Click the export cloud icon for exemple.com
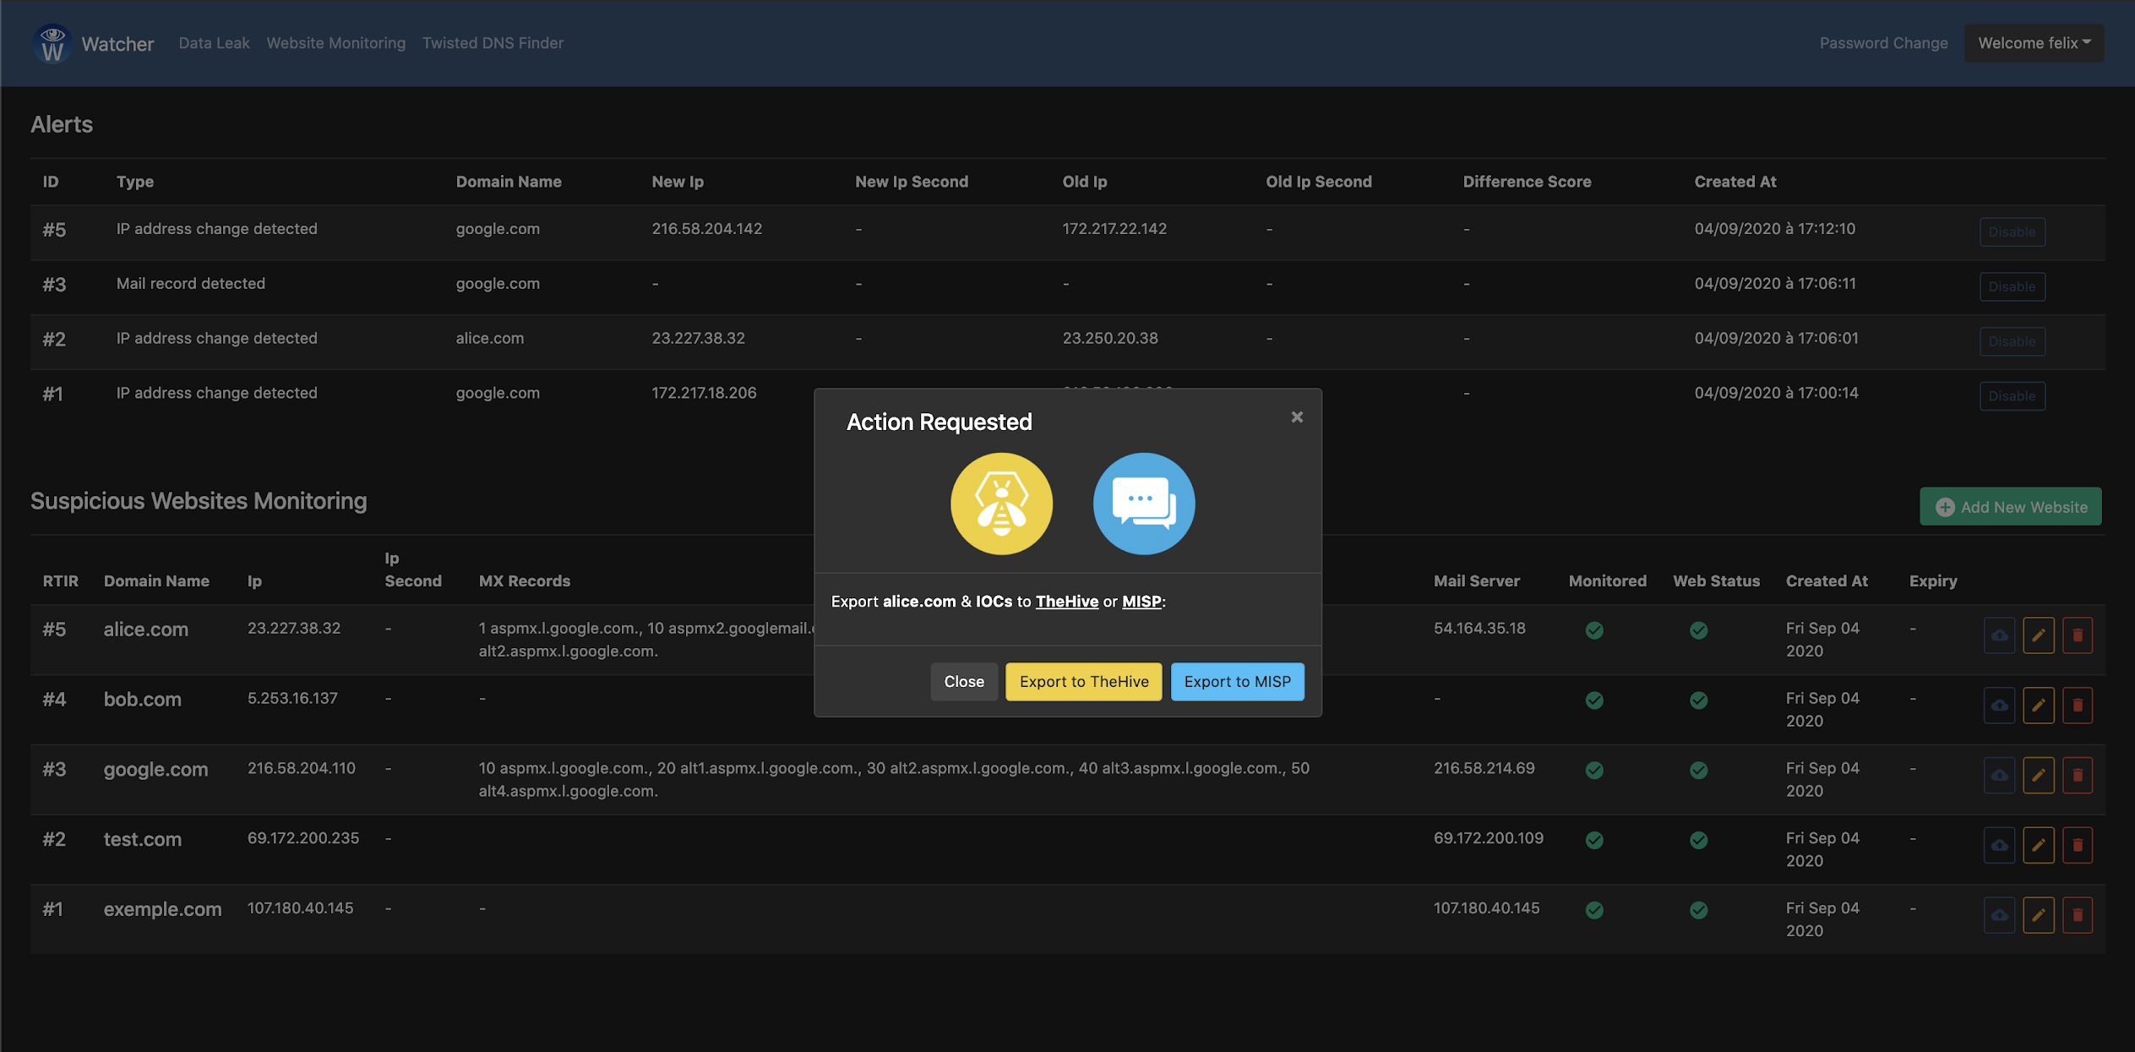 pyautogui.click(x=1999, y=915)
